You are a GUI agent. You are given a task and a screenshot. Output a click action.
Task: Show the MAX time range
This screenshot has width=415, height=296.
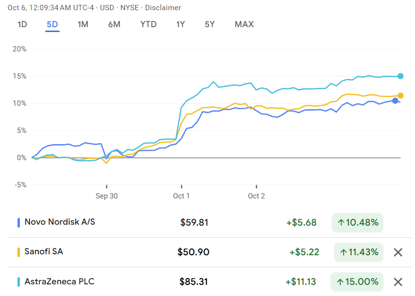coord(244,24)
